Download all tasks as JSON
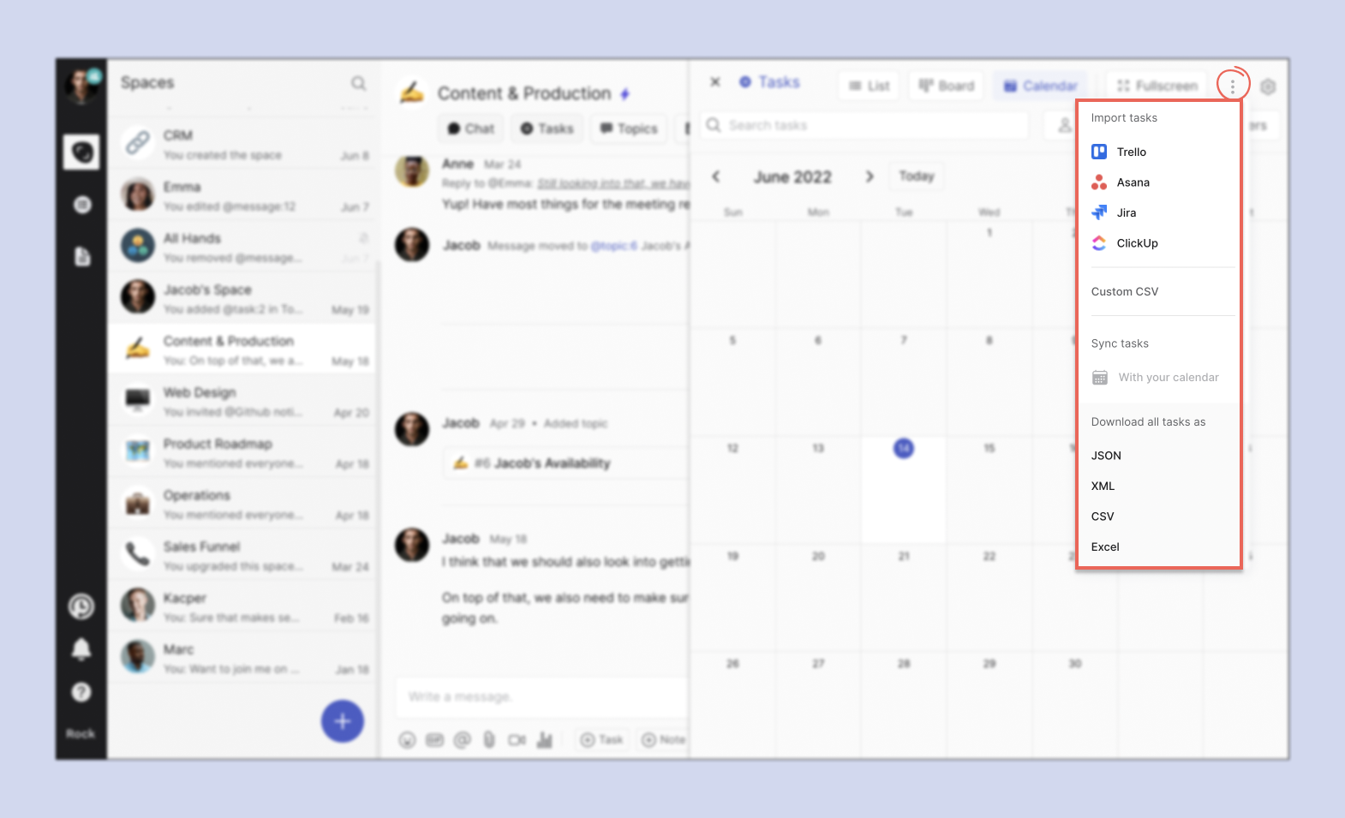The height and width of the screenshot is (818, 1345). (1106, 456)
